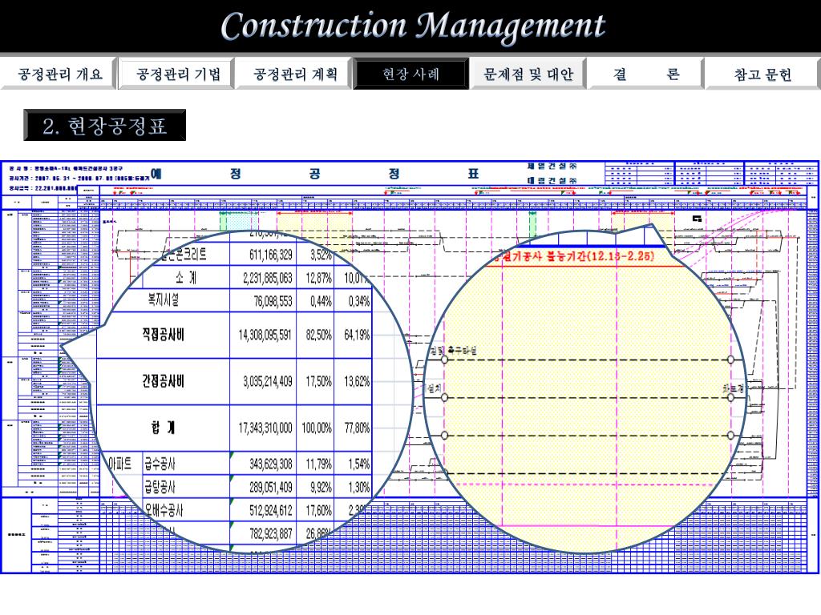
Task: Click the 82,50% cell
Action: 319,335
